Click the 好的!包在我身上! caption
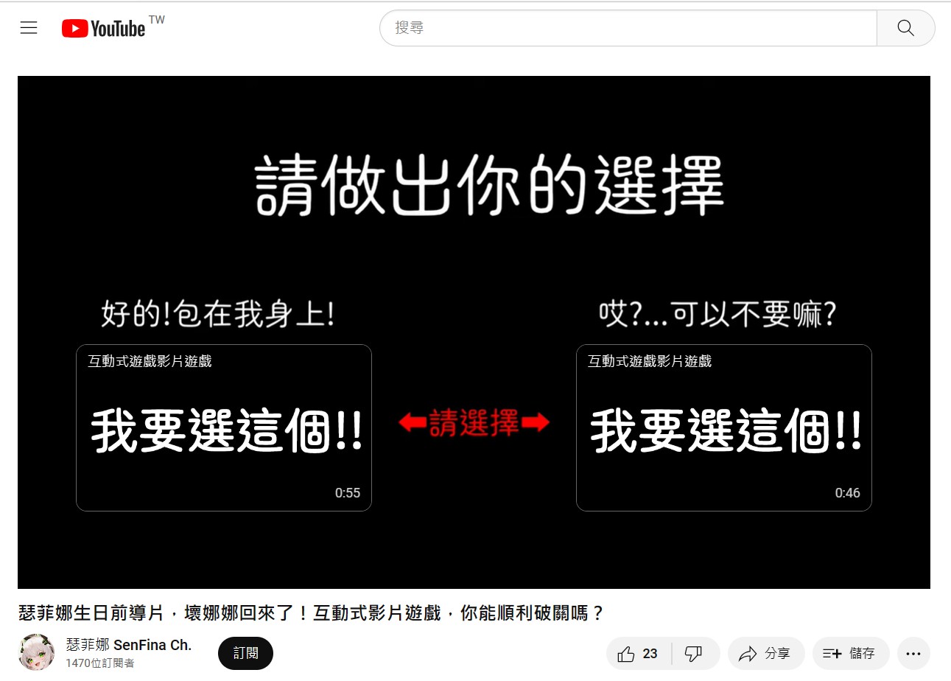Viewport: 951px width, 681px height. tap(218, 315)
